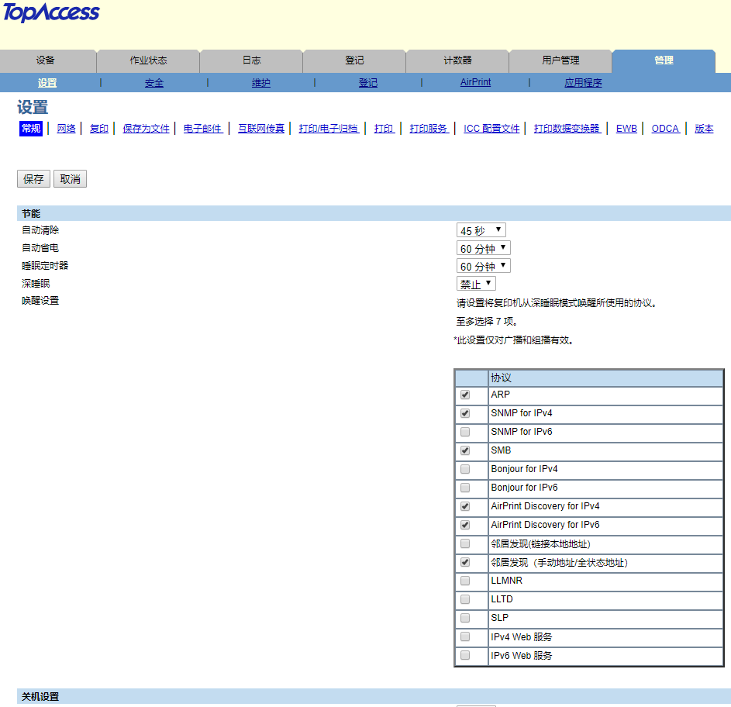731x707 pixels.
Task: Enable the IPv6 Web 服务 checkbox
Action: click(x=465, y=655)
